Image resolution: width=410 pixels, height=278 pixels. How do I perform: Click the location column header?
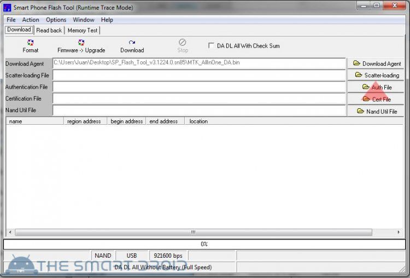[x=294, y=121]
